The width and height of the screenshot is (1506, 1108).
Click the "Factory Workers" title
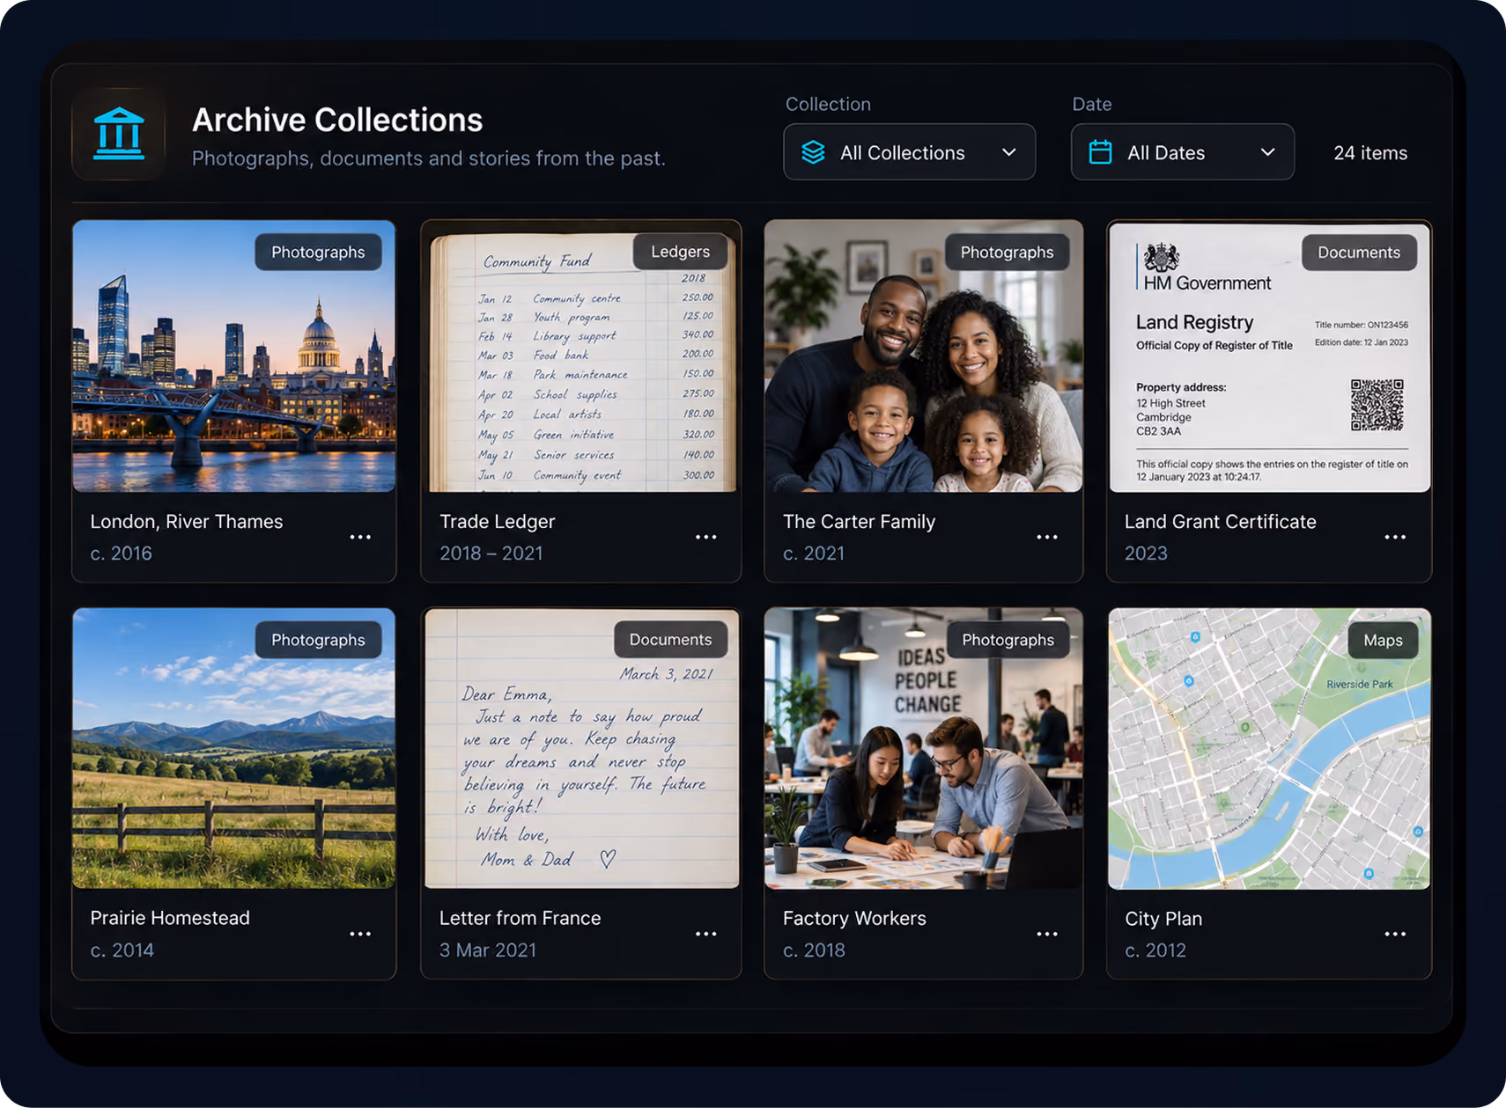854,918
